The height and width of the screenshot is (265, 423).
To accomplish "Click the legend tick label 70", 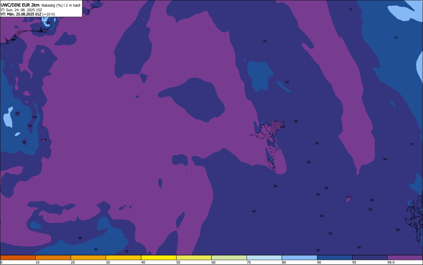I will point(249,262).
